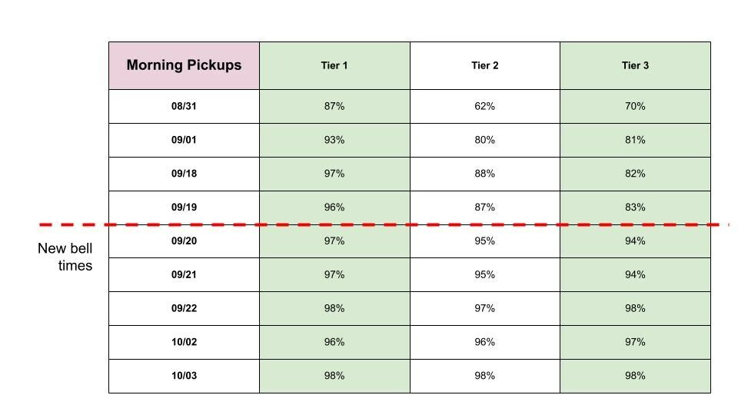Image resolution: width=738 pixels, height=415 pixels.
Task: Click Tier 3 value 70% for 08/31
Action: tap(635, 106)
